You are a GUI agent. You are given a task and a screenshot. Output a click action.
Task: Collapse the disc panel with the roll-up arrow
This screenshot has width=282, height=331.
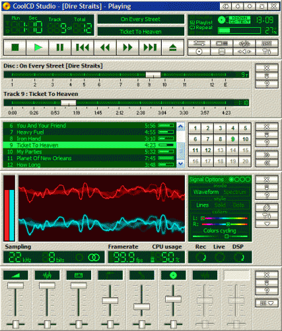point(267,76)
